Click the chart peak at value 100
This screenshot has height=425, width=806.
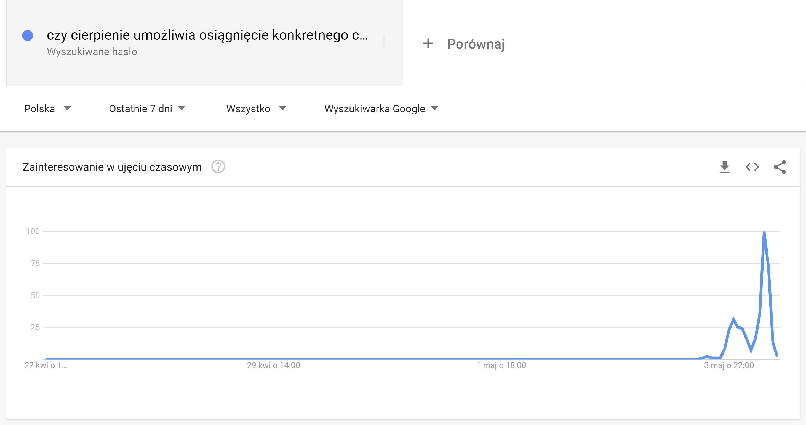click(764, 232)
